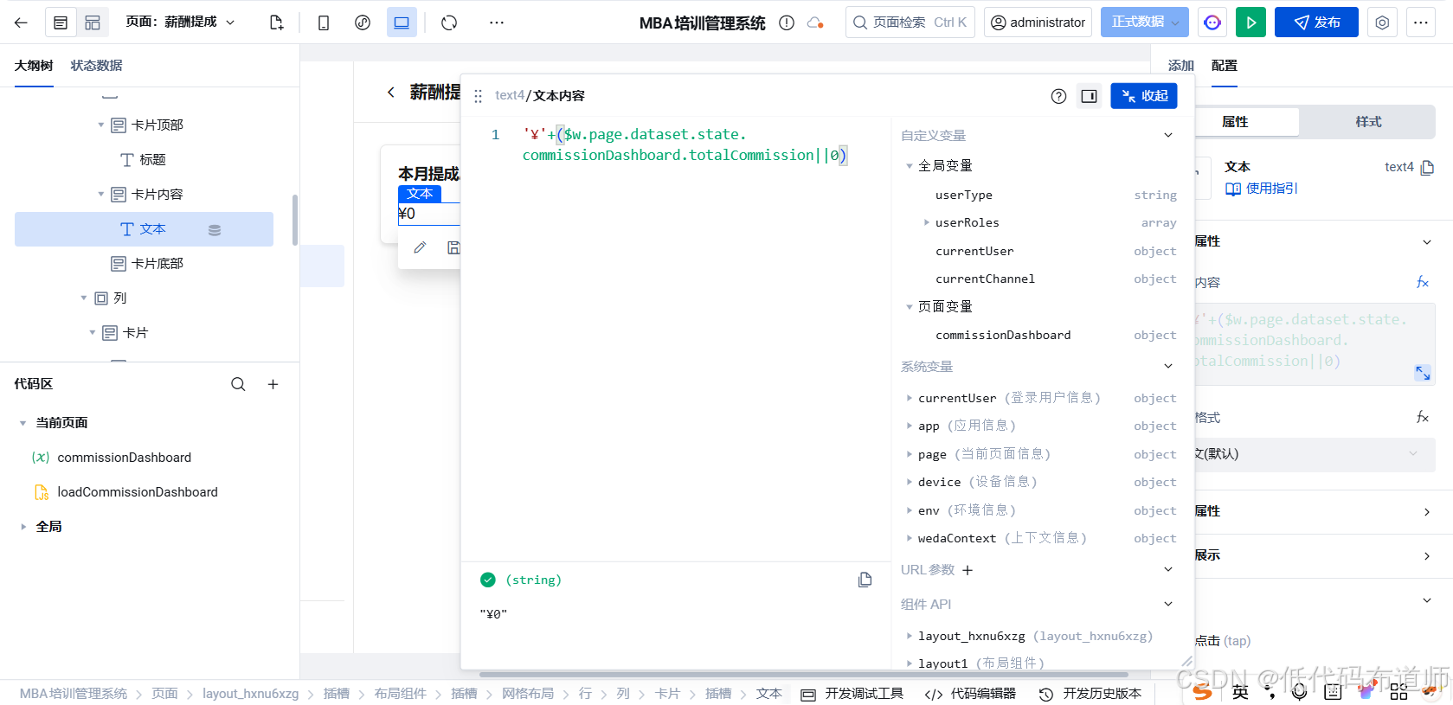Viewport: 1453px width, 705px height.
Task: Click the help question icon in editor dialog
Action: tap(1058, 96)
